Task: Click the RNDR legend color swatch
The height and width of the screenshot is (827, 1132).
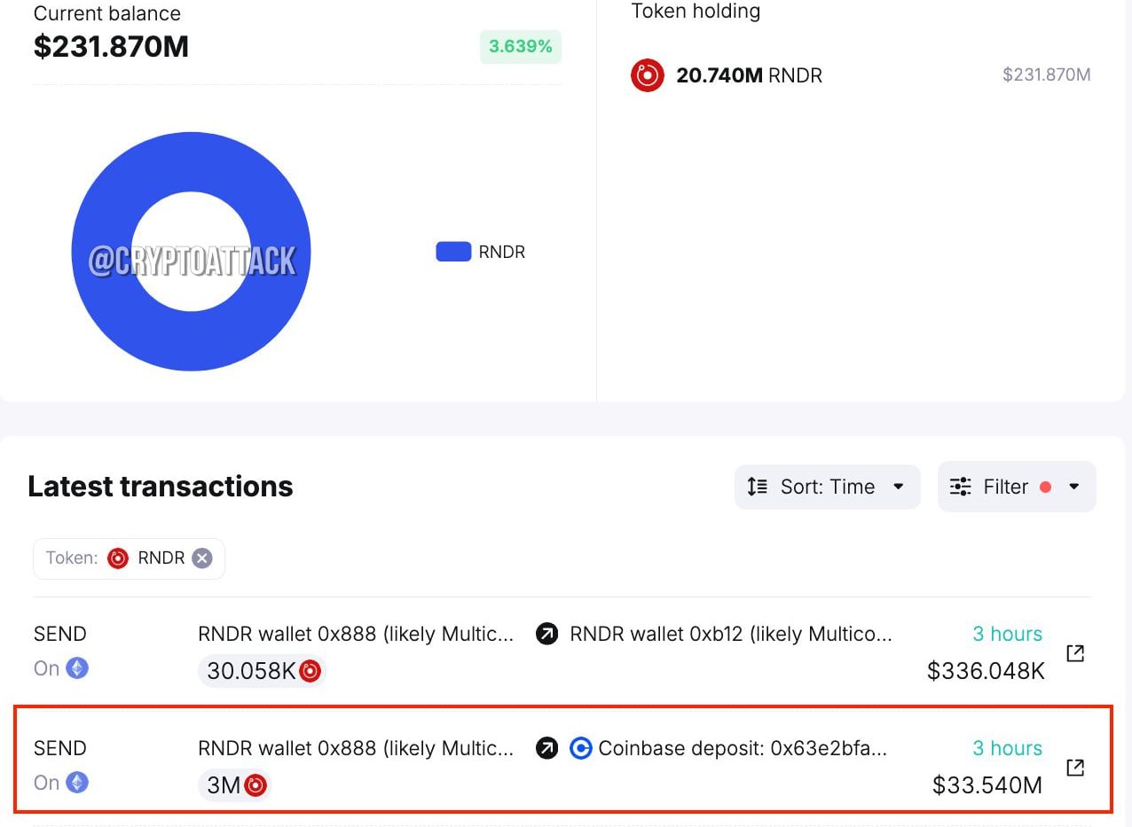Action: tap(453, 252)
